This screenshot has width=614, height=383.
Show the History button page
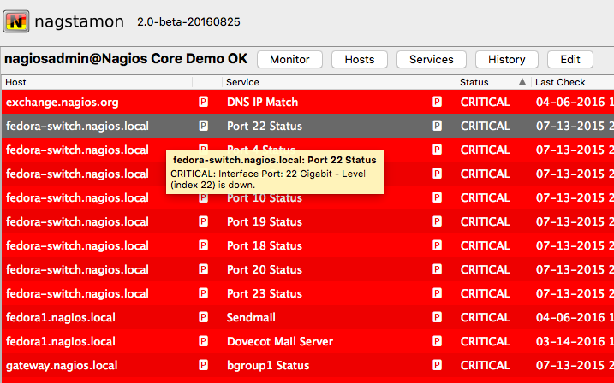[506, 59]
